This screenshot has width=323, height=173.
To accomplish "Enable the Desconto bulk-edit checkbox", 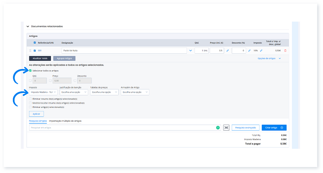I will pos(75,80).
